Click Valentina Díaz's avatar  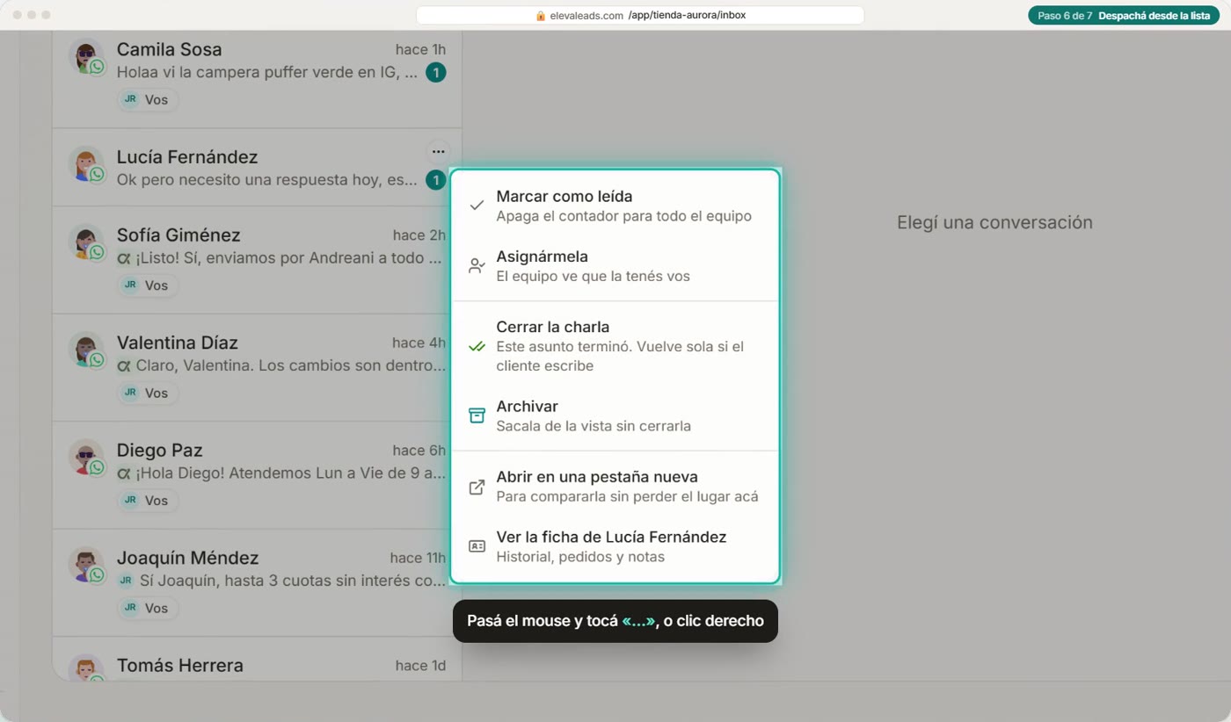coord(85,349)
